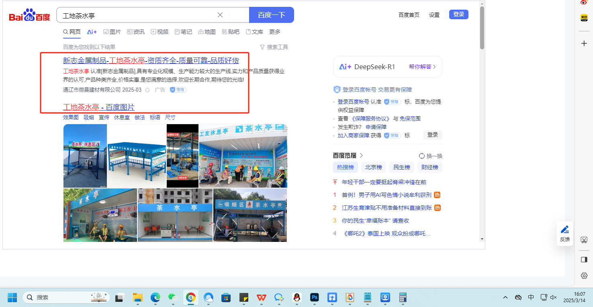Click the 休息室 image filter link
Image resolution: width=593 pixels, height=307 pixels.
pos(122,117)
